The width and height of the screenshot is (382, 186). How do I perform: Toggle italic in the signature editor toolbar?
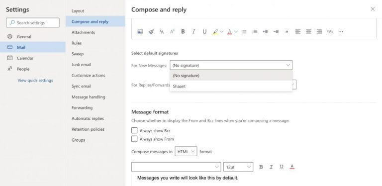point(193,32)
